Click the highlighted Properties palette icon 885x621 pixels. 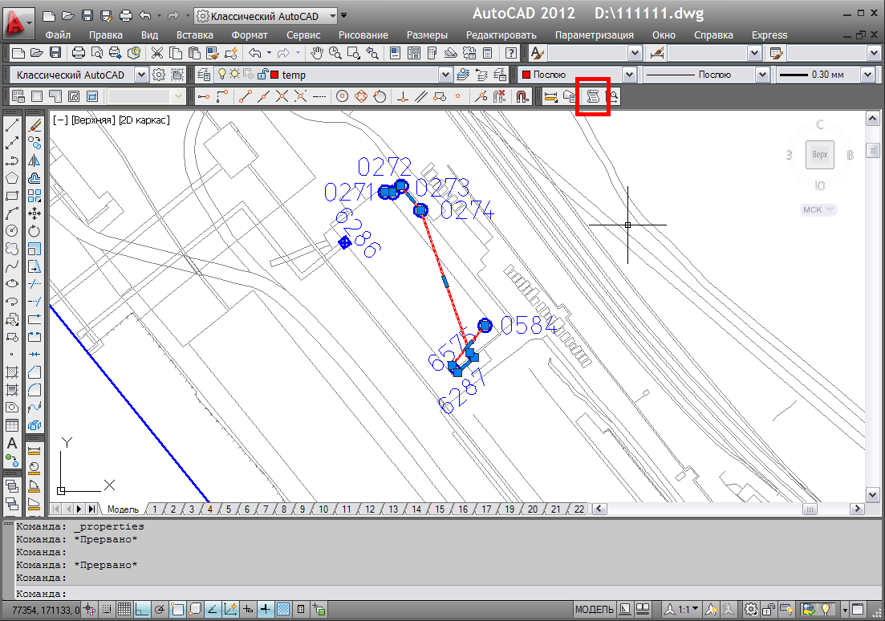point(593,96)
